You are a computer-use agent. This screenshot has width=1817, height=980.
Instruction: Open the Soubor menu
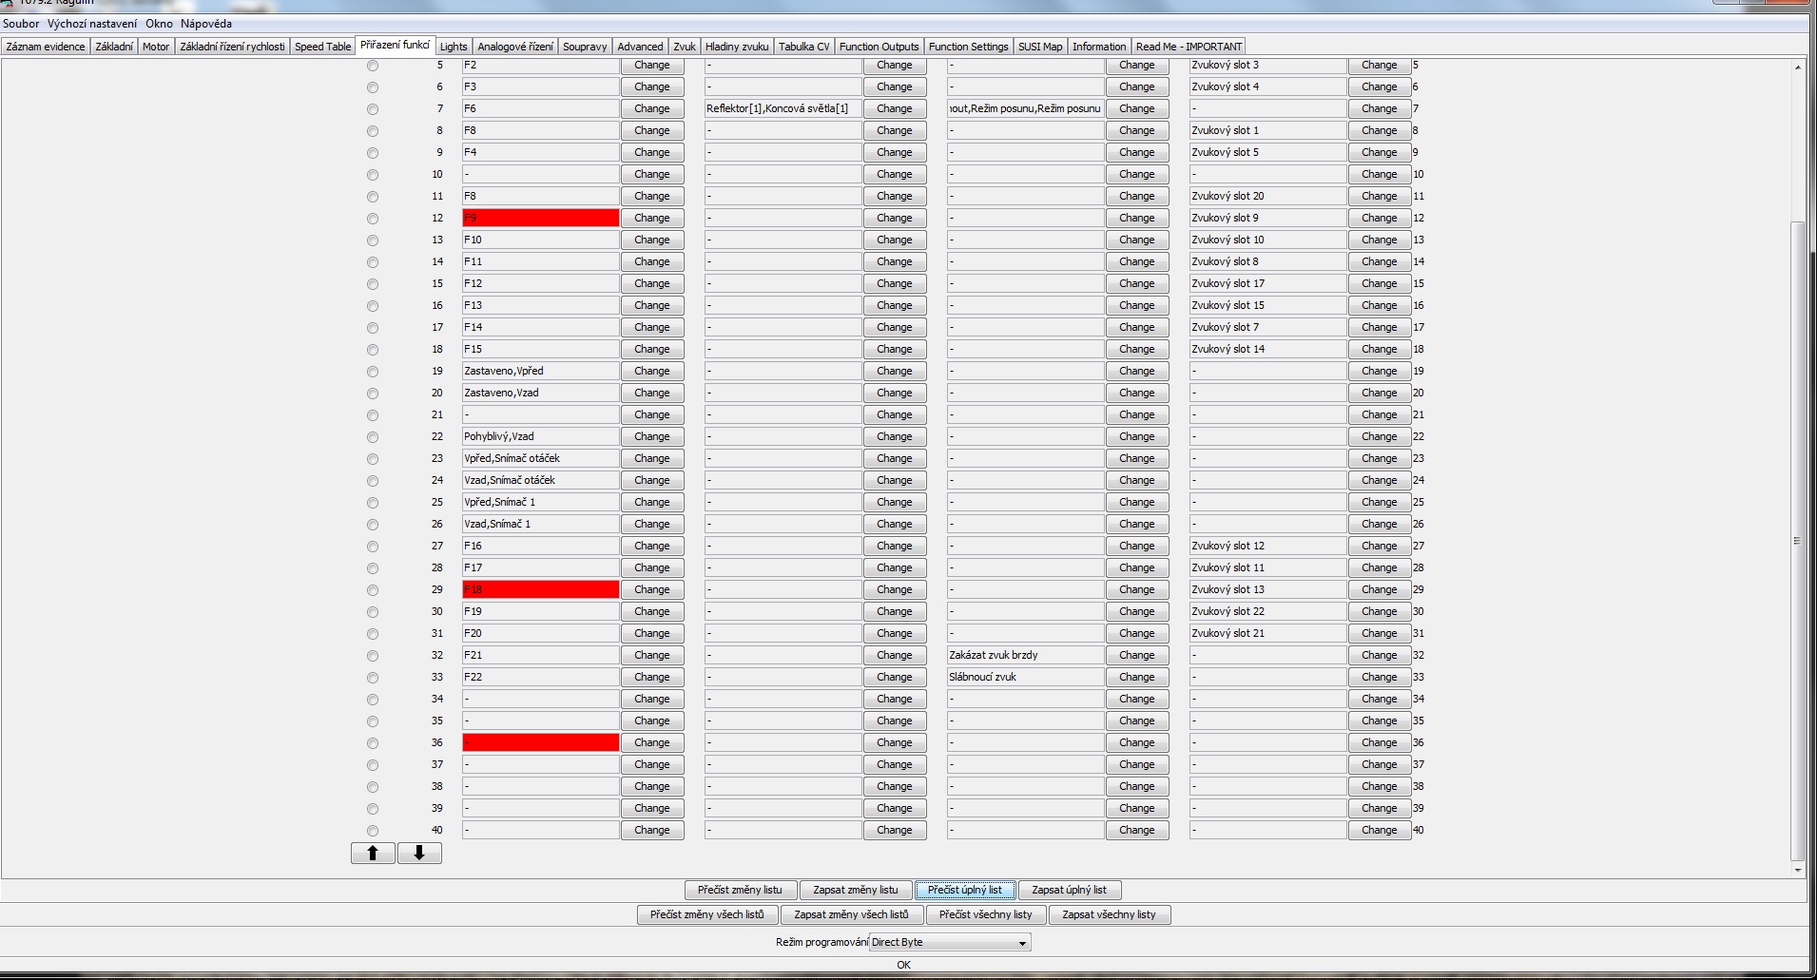point(21,24)
